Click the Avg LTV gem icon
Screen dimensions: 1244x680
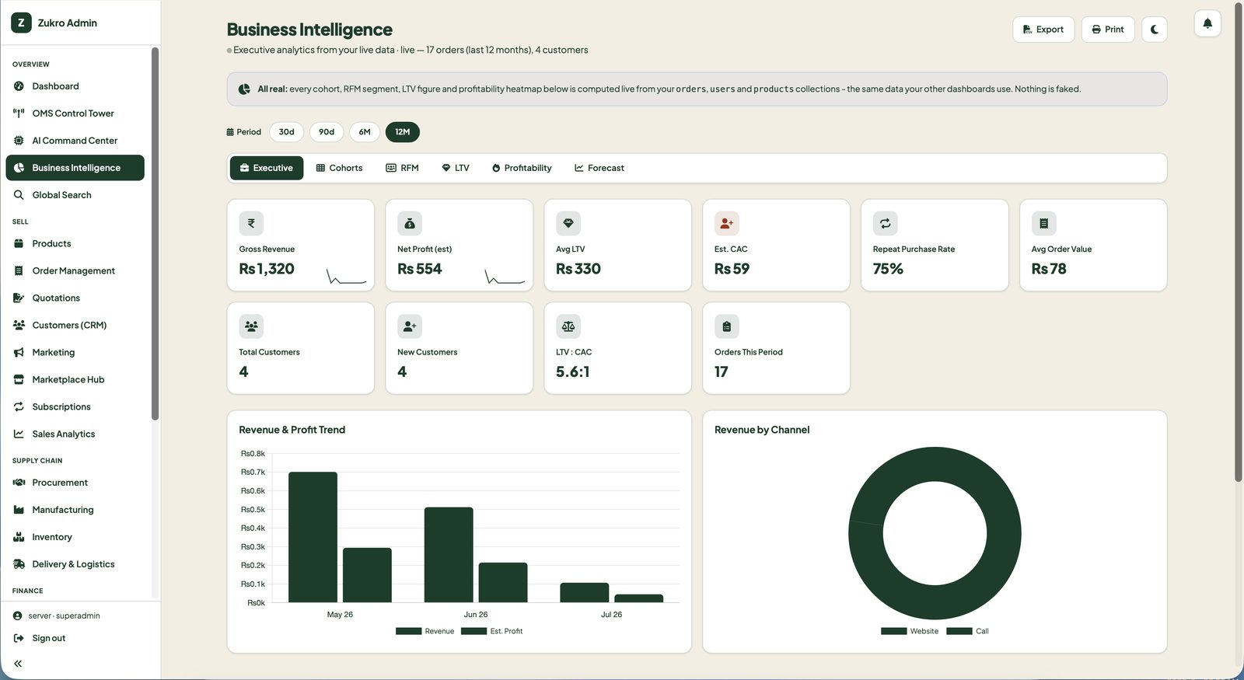568,223
